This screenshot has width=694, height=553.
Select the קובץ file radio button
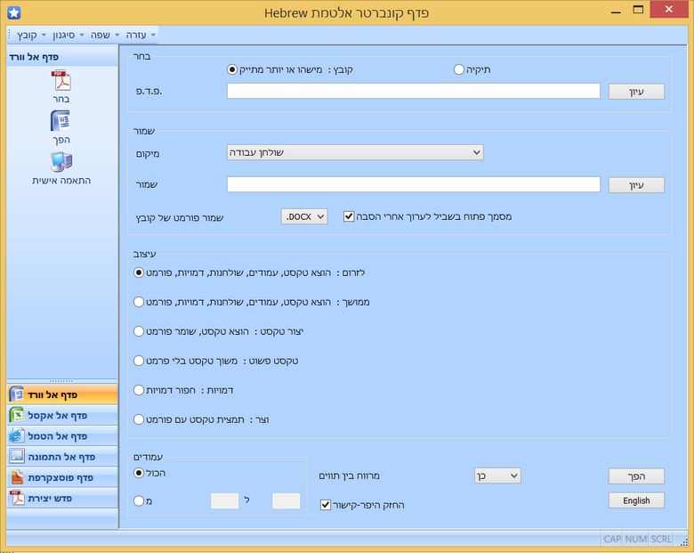(x=232, y=69)
